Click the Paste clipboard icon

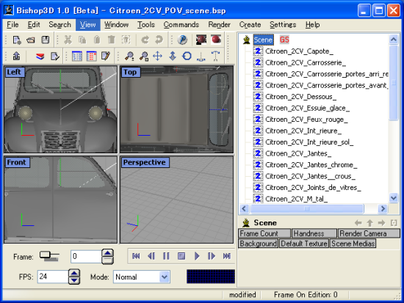pyautogui.click(x=97, y=40)
